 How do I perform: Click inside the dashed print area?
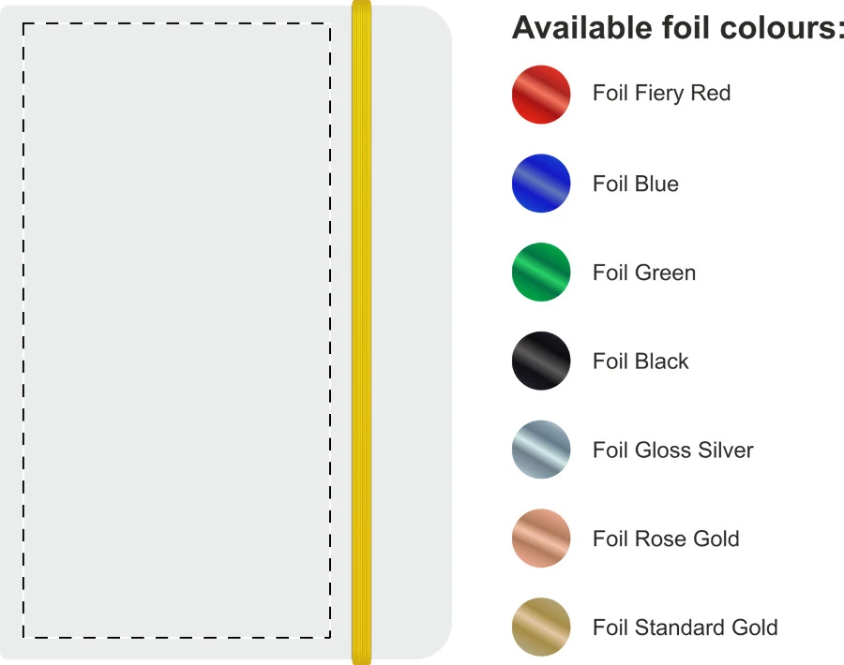176,331
